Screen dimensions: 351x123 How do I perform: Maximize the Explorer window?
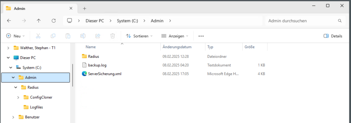328,5
